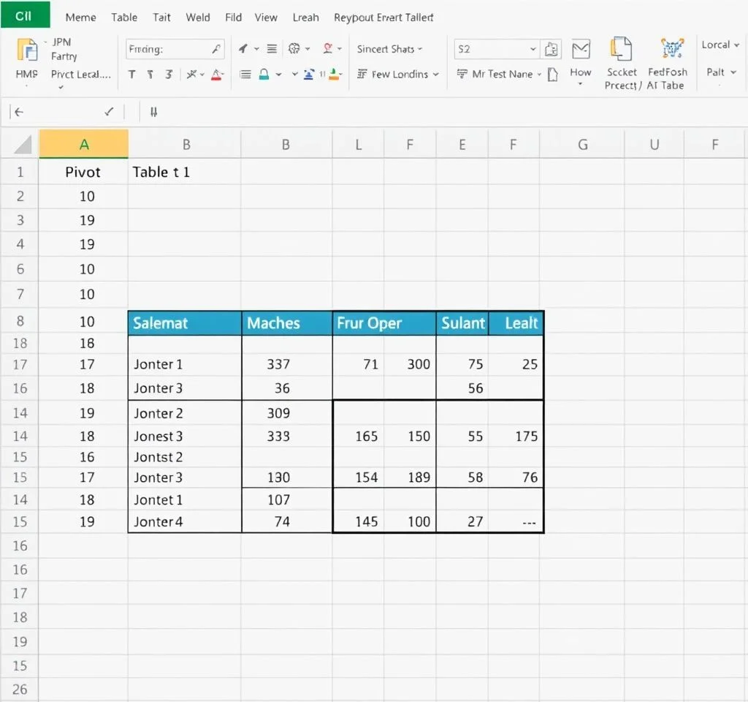Viewport: 748px width, 702px height.
Task: Click the FedFosh AI Tabe icon
Action: point(671,49)
